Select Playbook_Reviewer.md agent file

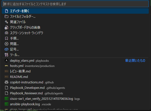tap(26, 93)
